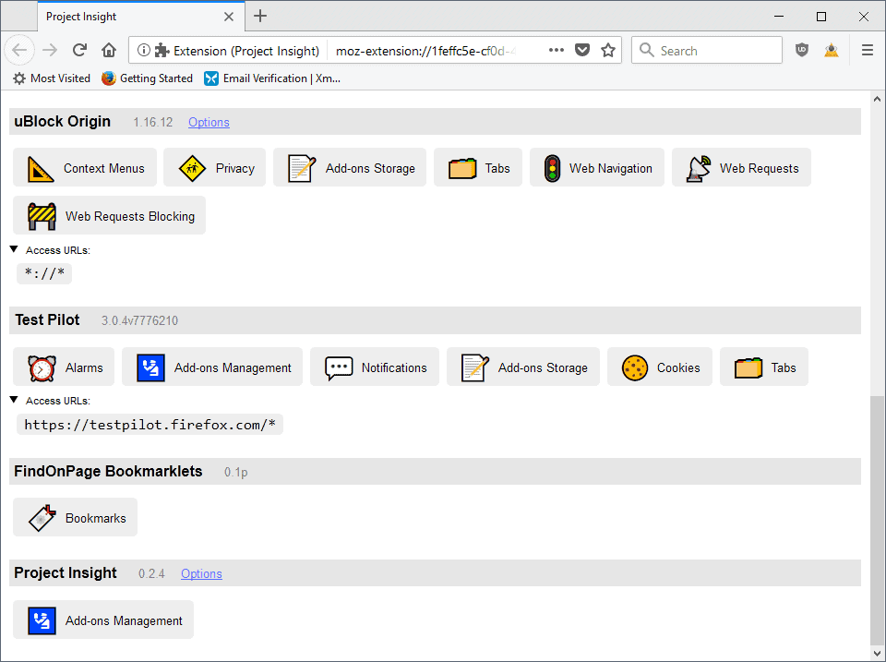
Task: Click the moz-extension URL address field
Action: 425,51
